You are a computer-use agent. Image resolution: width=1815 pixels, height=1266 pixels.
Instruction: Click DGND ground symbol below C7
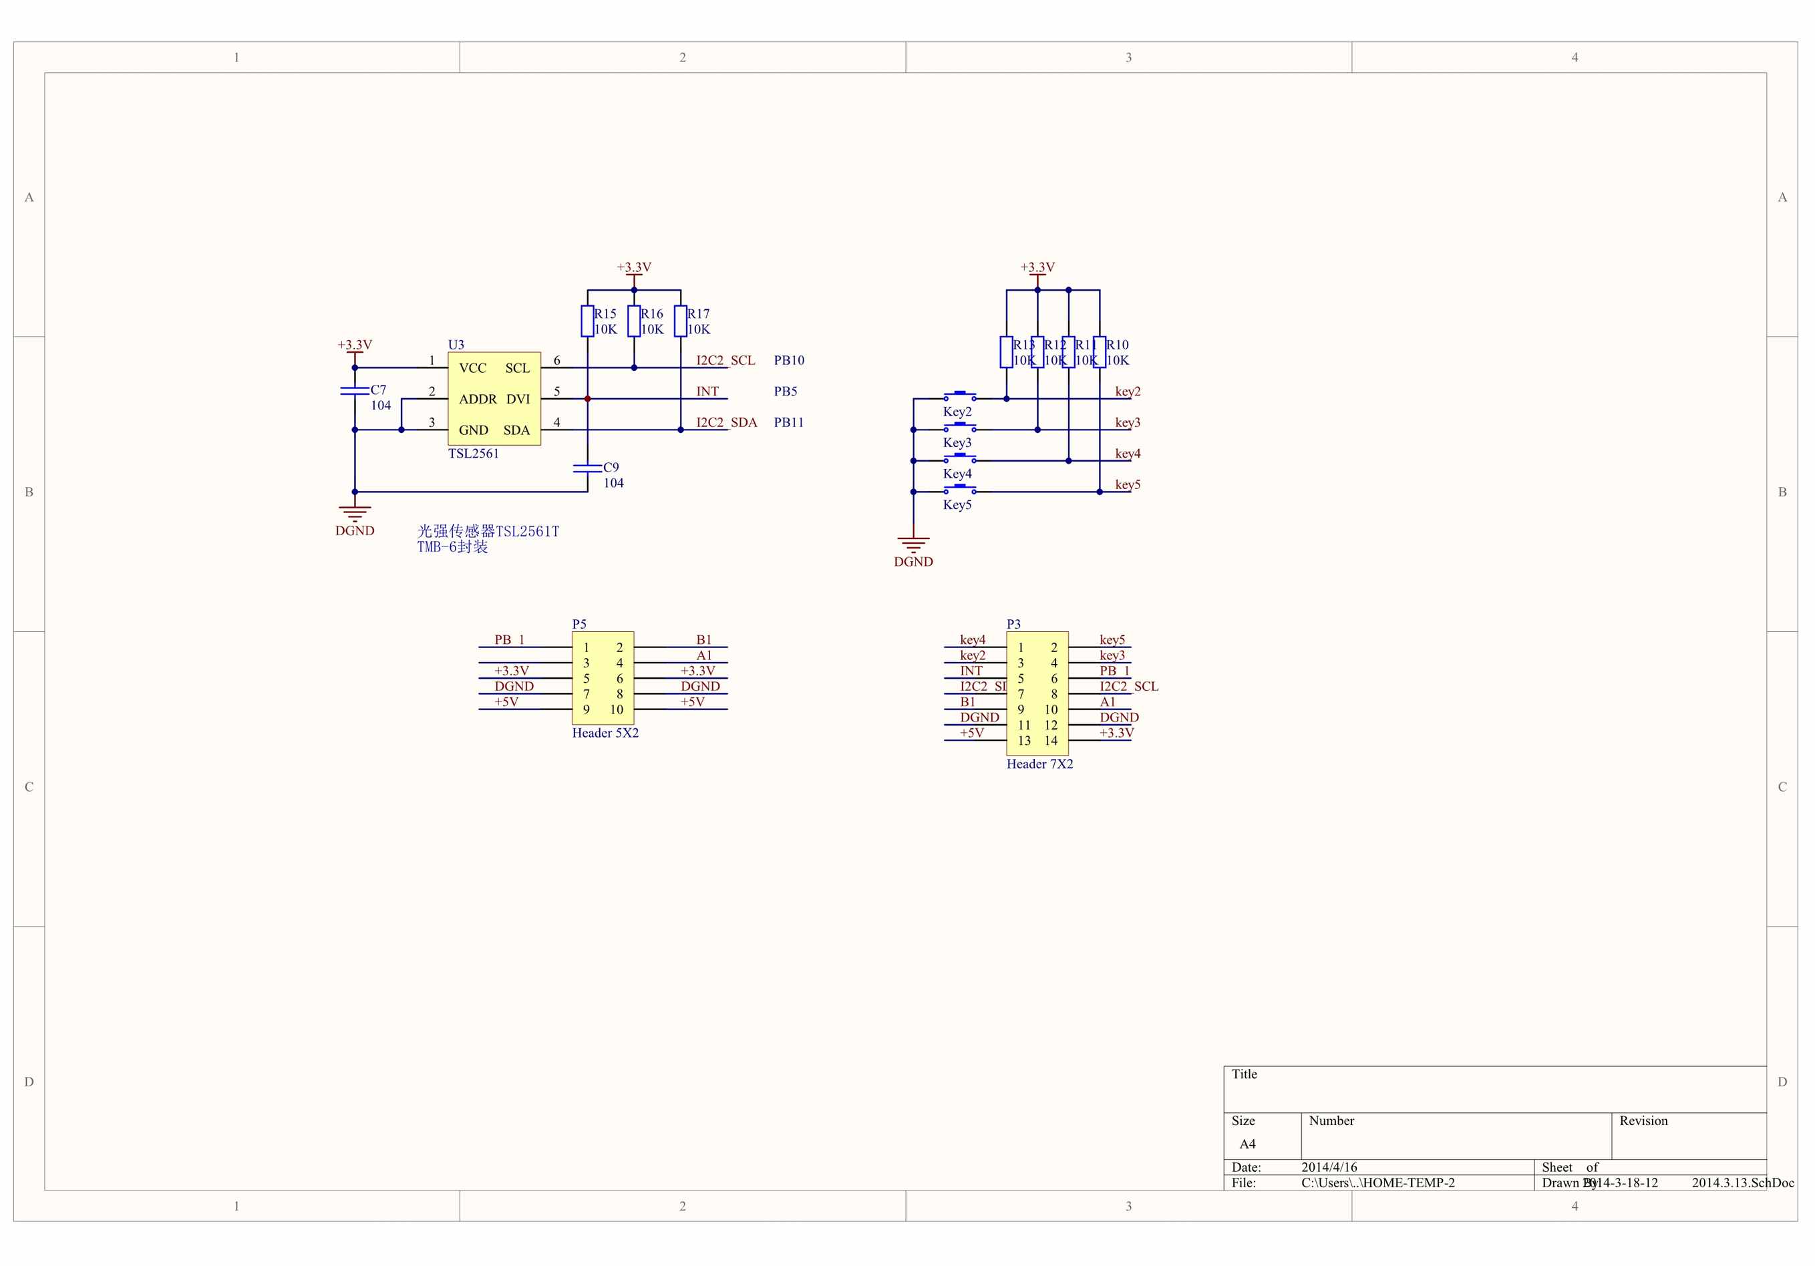click(355, 514)
